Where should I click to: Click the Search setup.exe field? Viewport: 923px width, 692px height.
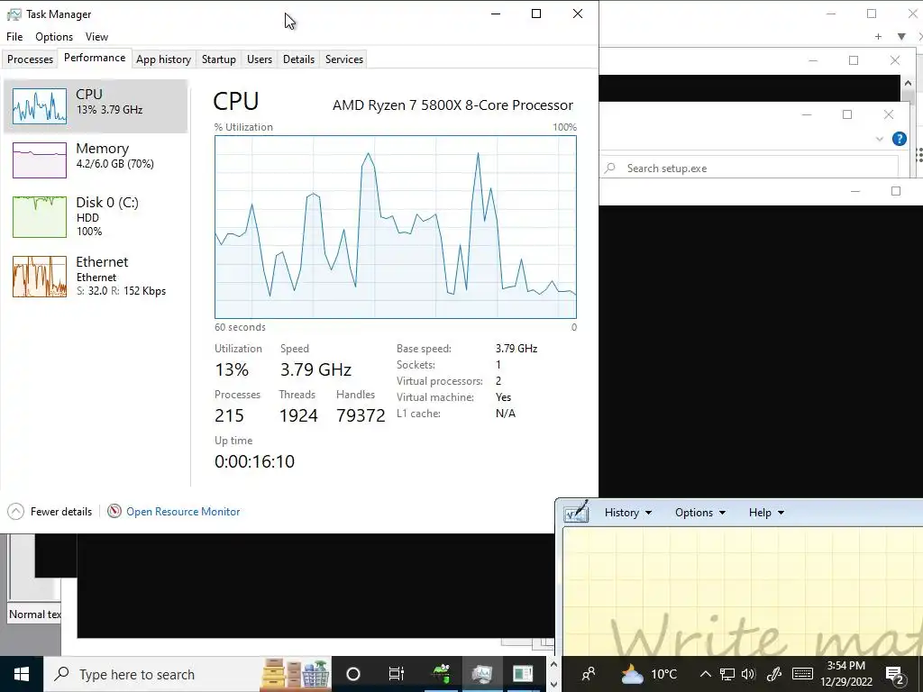tap(750, 168)
